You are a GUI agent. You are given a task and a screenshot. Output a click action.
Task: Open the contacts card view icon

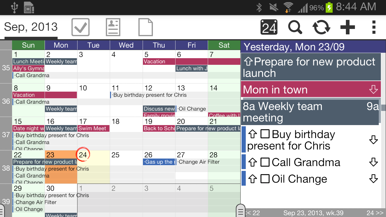[x=113, y=27]
